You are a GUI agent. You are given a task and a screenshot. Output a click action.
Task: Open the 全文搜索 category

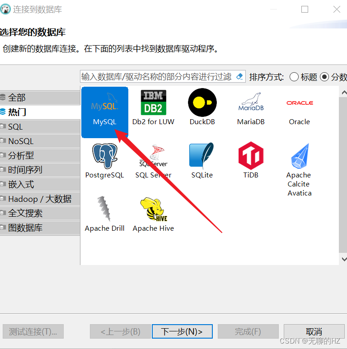coord(40,213)
